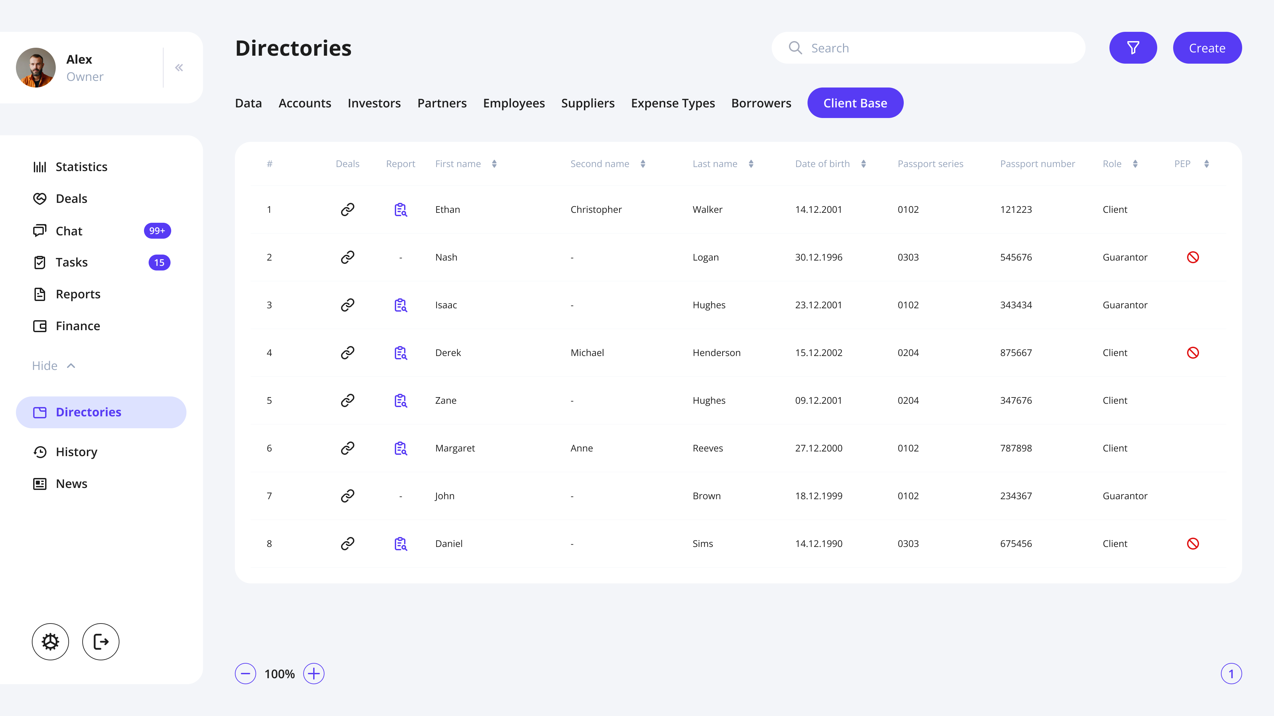Collapse sidebar with double chevron
The height and width of the screenshot is (716, 1274).
[x=179, y=68]
